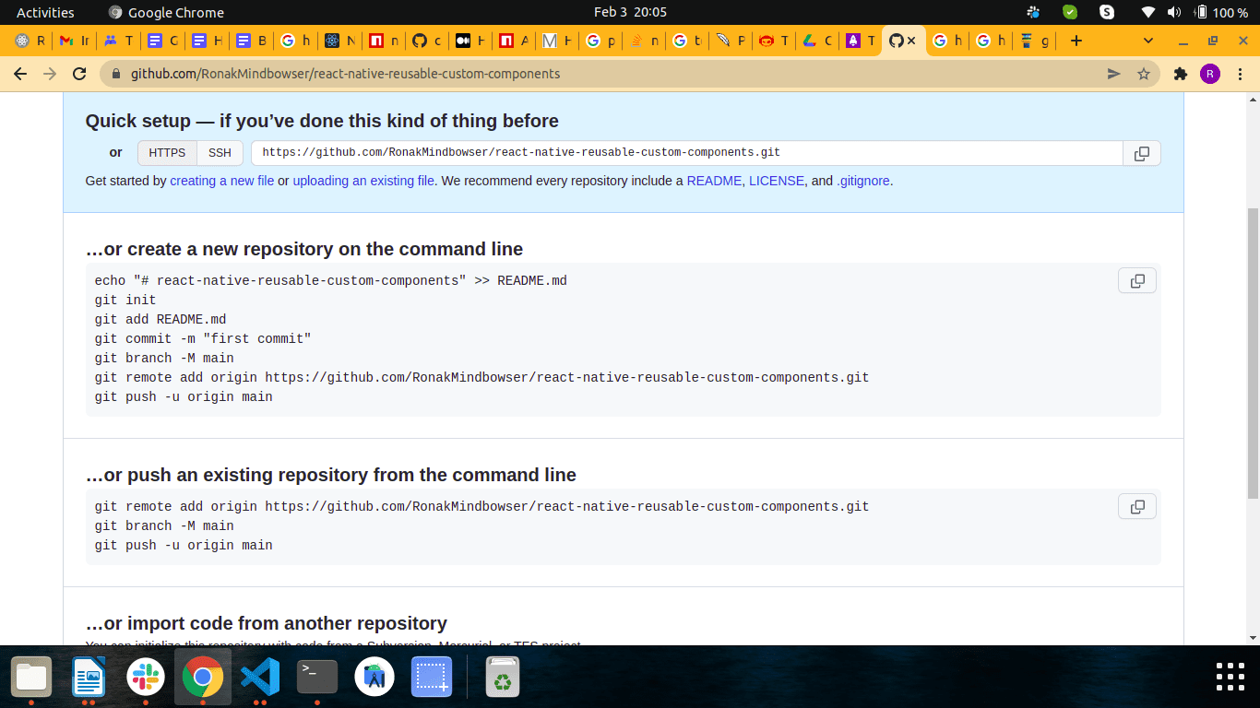Open the Chrome three-dot menu
Screen dimensions: 1260x708
click(x=1240, y=74)
